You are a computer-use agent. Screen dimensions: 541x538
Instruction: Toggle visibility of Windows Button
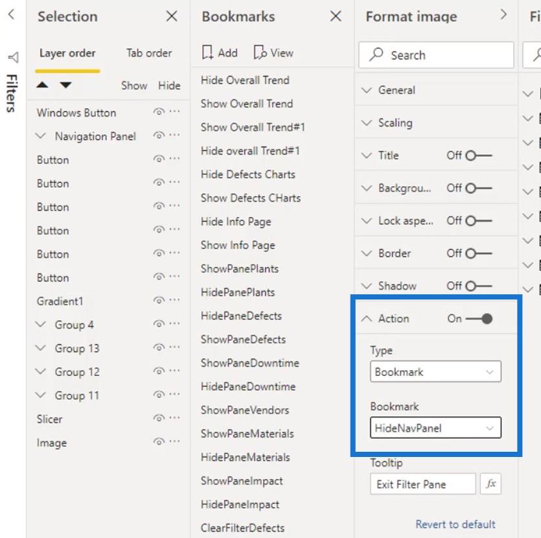point(159,111)
